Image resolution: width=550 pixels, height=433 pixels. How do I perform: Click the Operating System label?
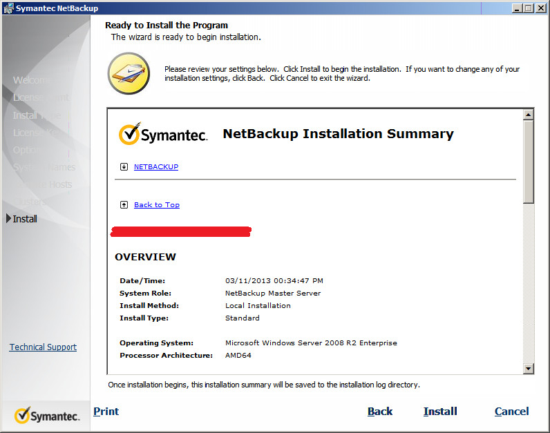click(156, 343)
